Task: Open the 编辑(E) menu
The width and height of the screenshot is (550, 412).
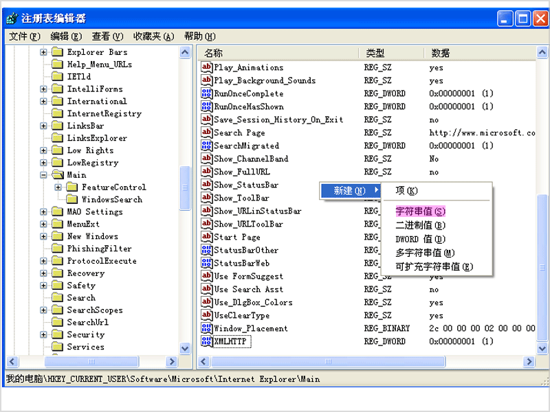Action: point(66,36)
